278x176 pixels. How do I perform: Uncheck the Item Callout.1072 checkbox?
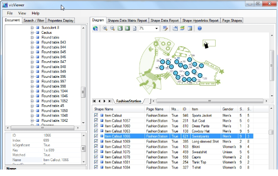(96, 146)
